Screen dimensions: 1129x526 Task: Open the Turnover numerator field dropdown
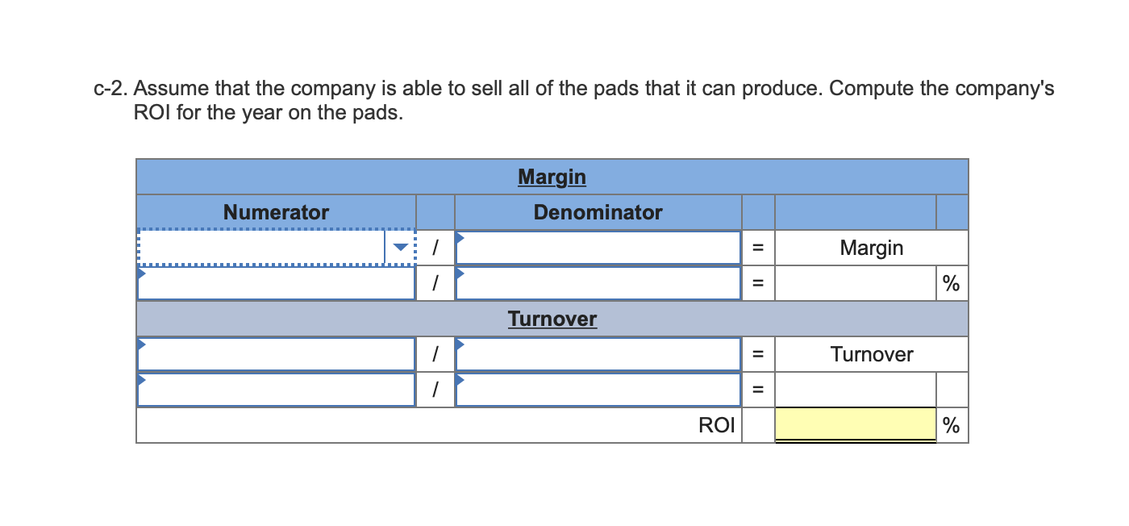point(141,344)
